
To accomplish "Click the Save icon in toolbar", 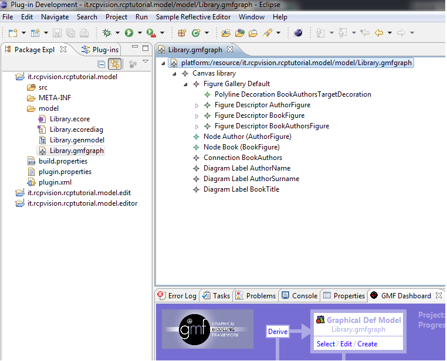I will point(57,33).
